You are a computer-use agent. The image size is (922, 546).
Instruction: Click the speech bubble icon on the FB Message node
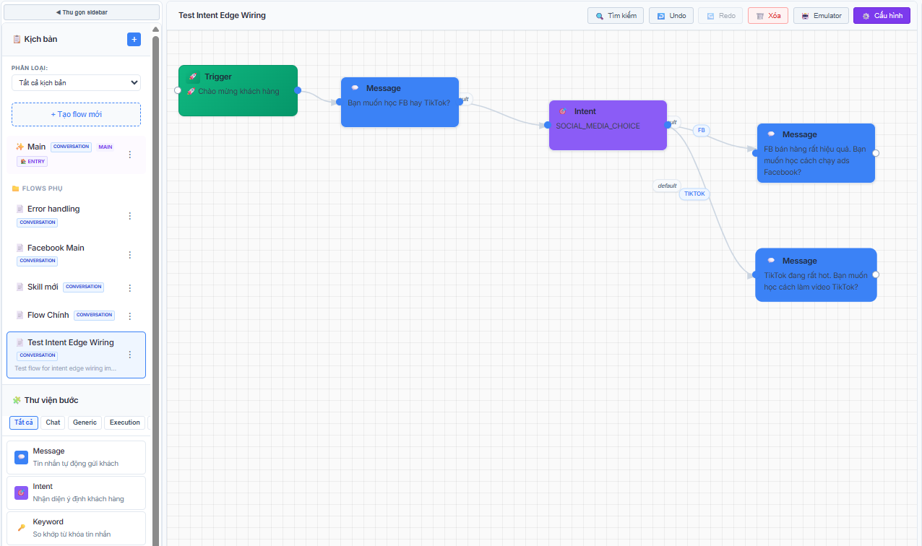[x=771, y=134]
